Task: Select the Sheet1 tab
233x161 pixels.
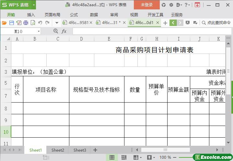Action: point(36,150)
